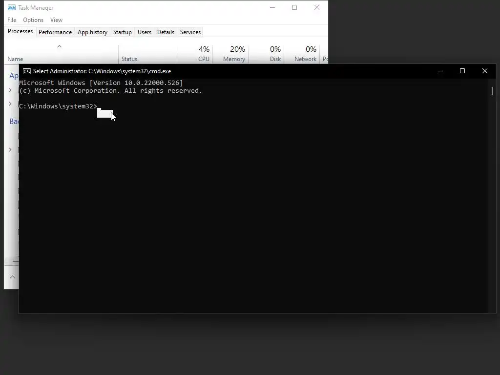
Task: Click the Windows version text line
Action: (101, 83)
